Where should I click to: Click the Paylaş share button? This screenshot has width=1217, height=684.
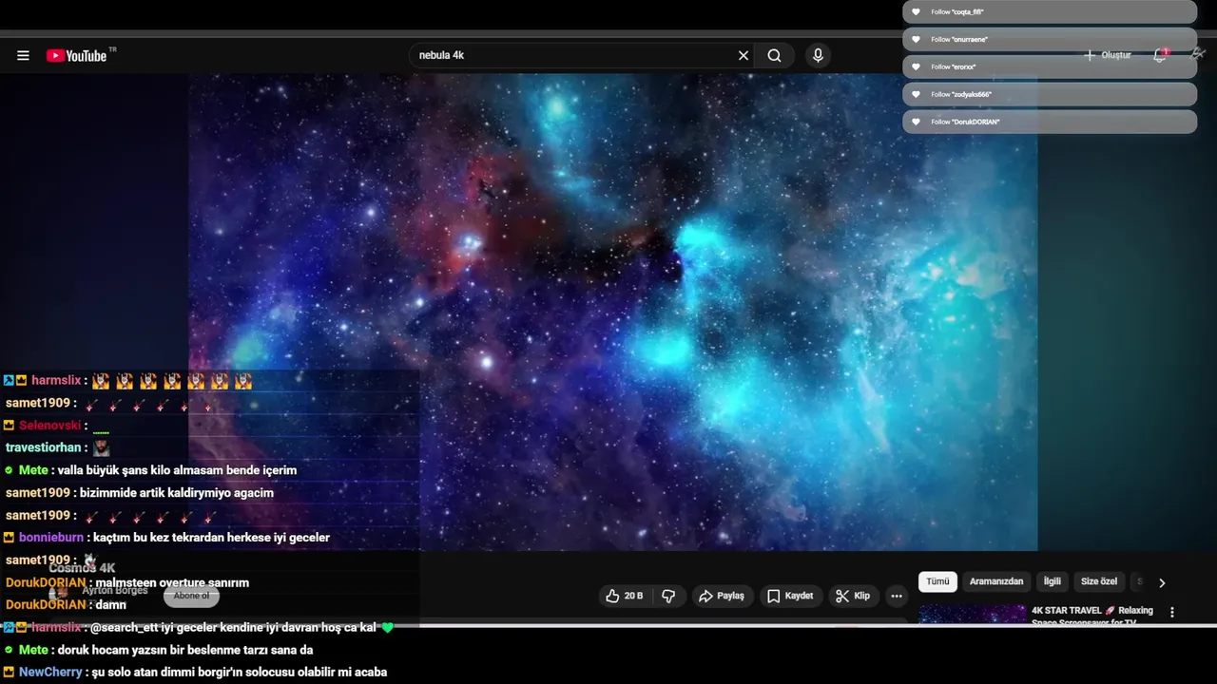[721, 596]
